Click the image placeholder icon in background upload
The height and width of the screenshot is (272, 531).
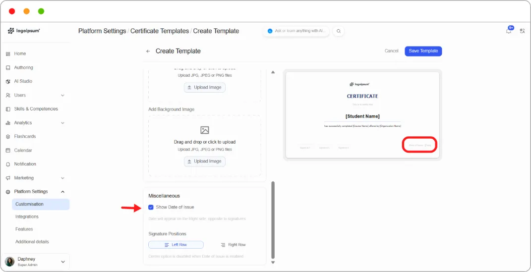[205, 130]
